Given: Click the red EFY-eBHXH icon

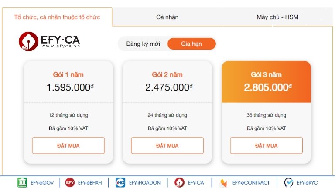Looking at the screenshot, I should pos(70,182).
